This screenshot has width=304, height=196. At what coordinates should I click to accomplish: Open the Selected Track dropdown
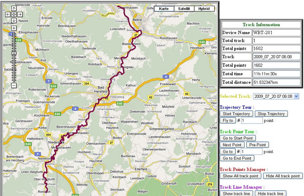click(x=276, y=96)
